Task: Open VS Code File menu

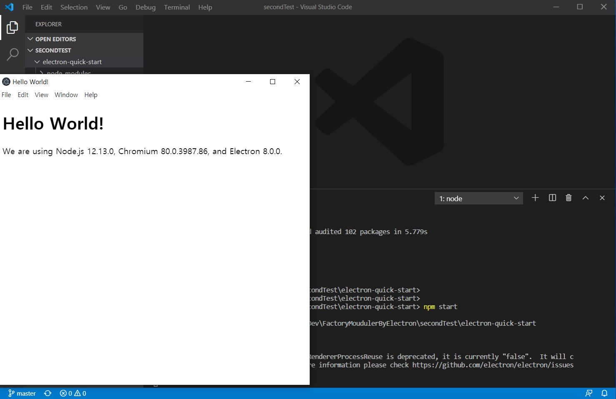Action: pyautogui.click(x=28, y=7)
